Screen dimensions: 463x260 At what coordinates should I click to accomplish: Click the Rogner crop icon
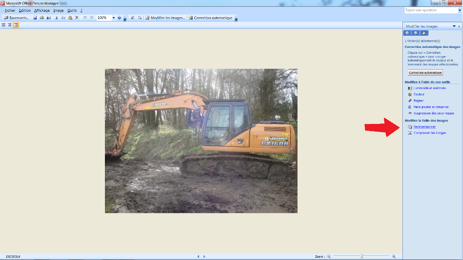click(410, 101)
